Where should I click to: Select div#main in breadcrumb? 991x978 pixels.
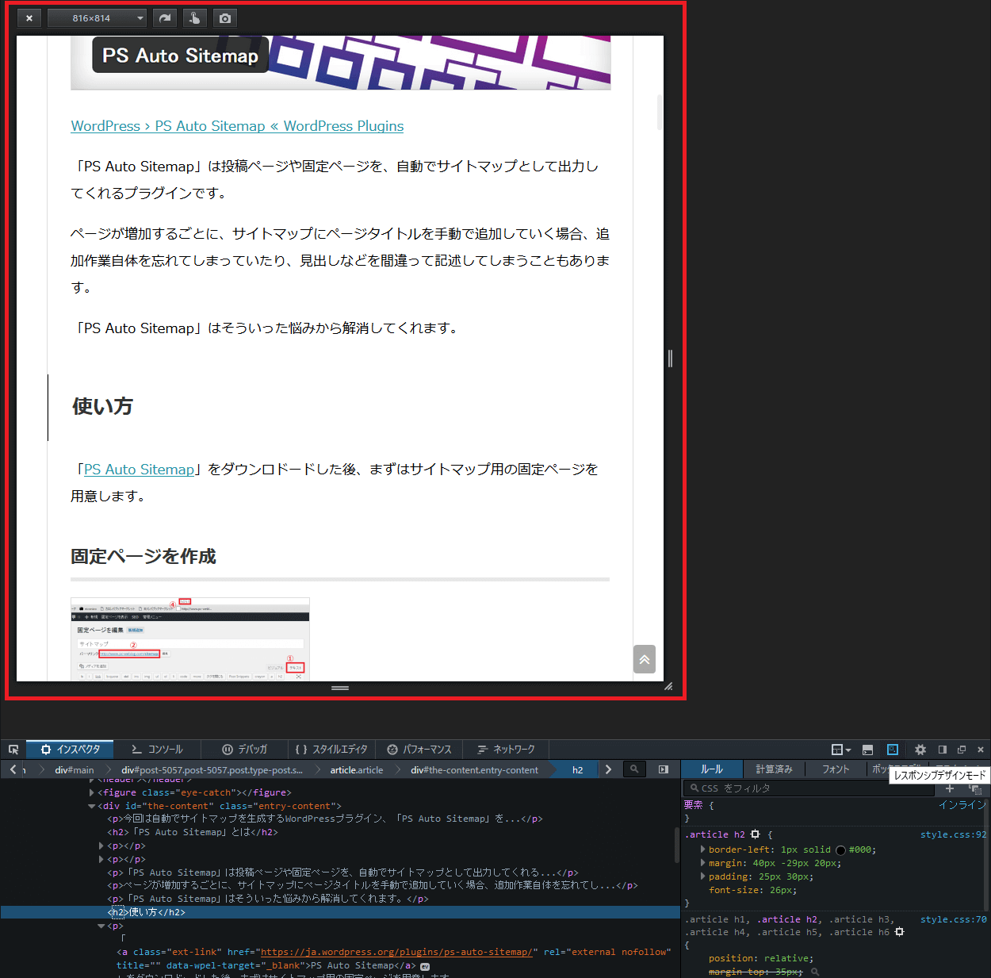[x=74, y=770]
